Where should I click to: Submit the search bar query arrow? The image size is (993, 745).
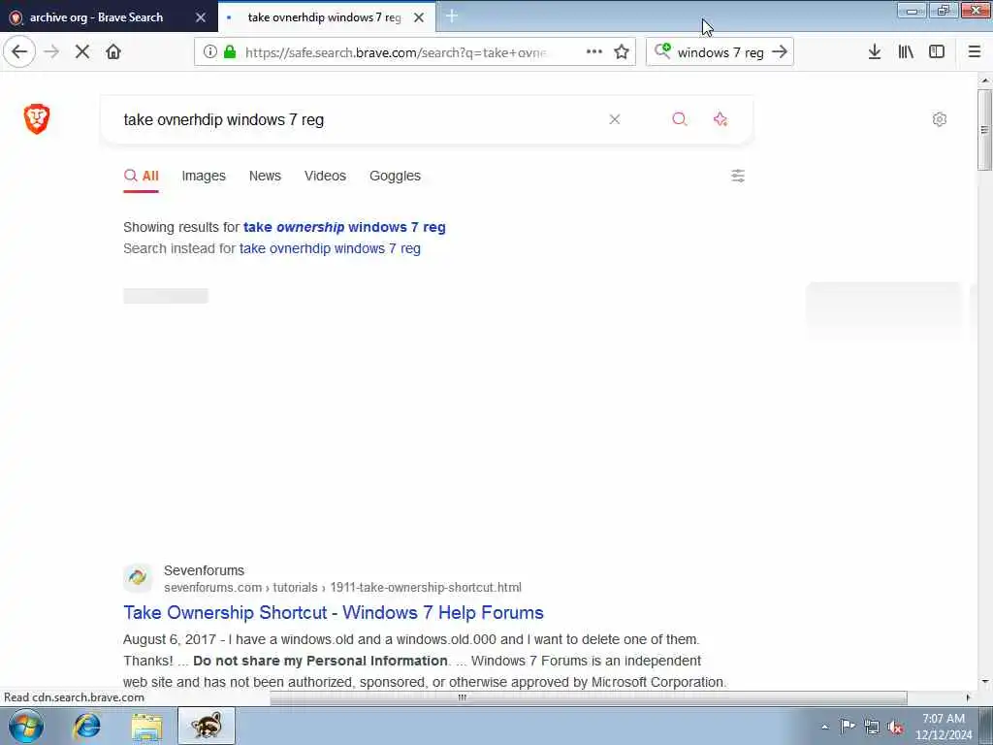(780, 52)
